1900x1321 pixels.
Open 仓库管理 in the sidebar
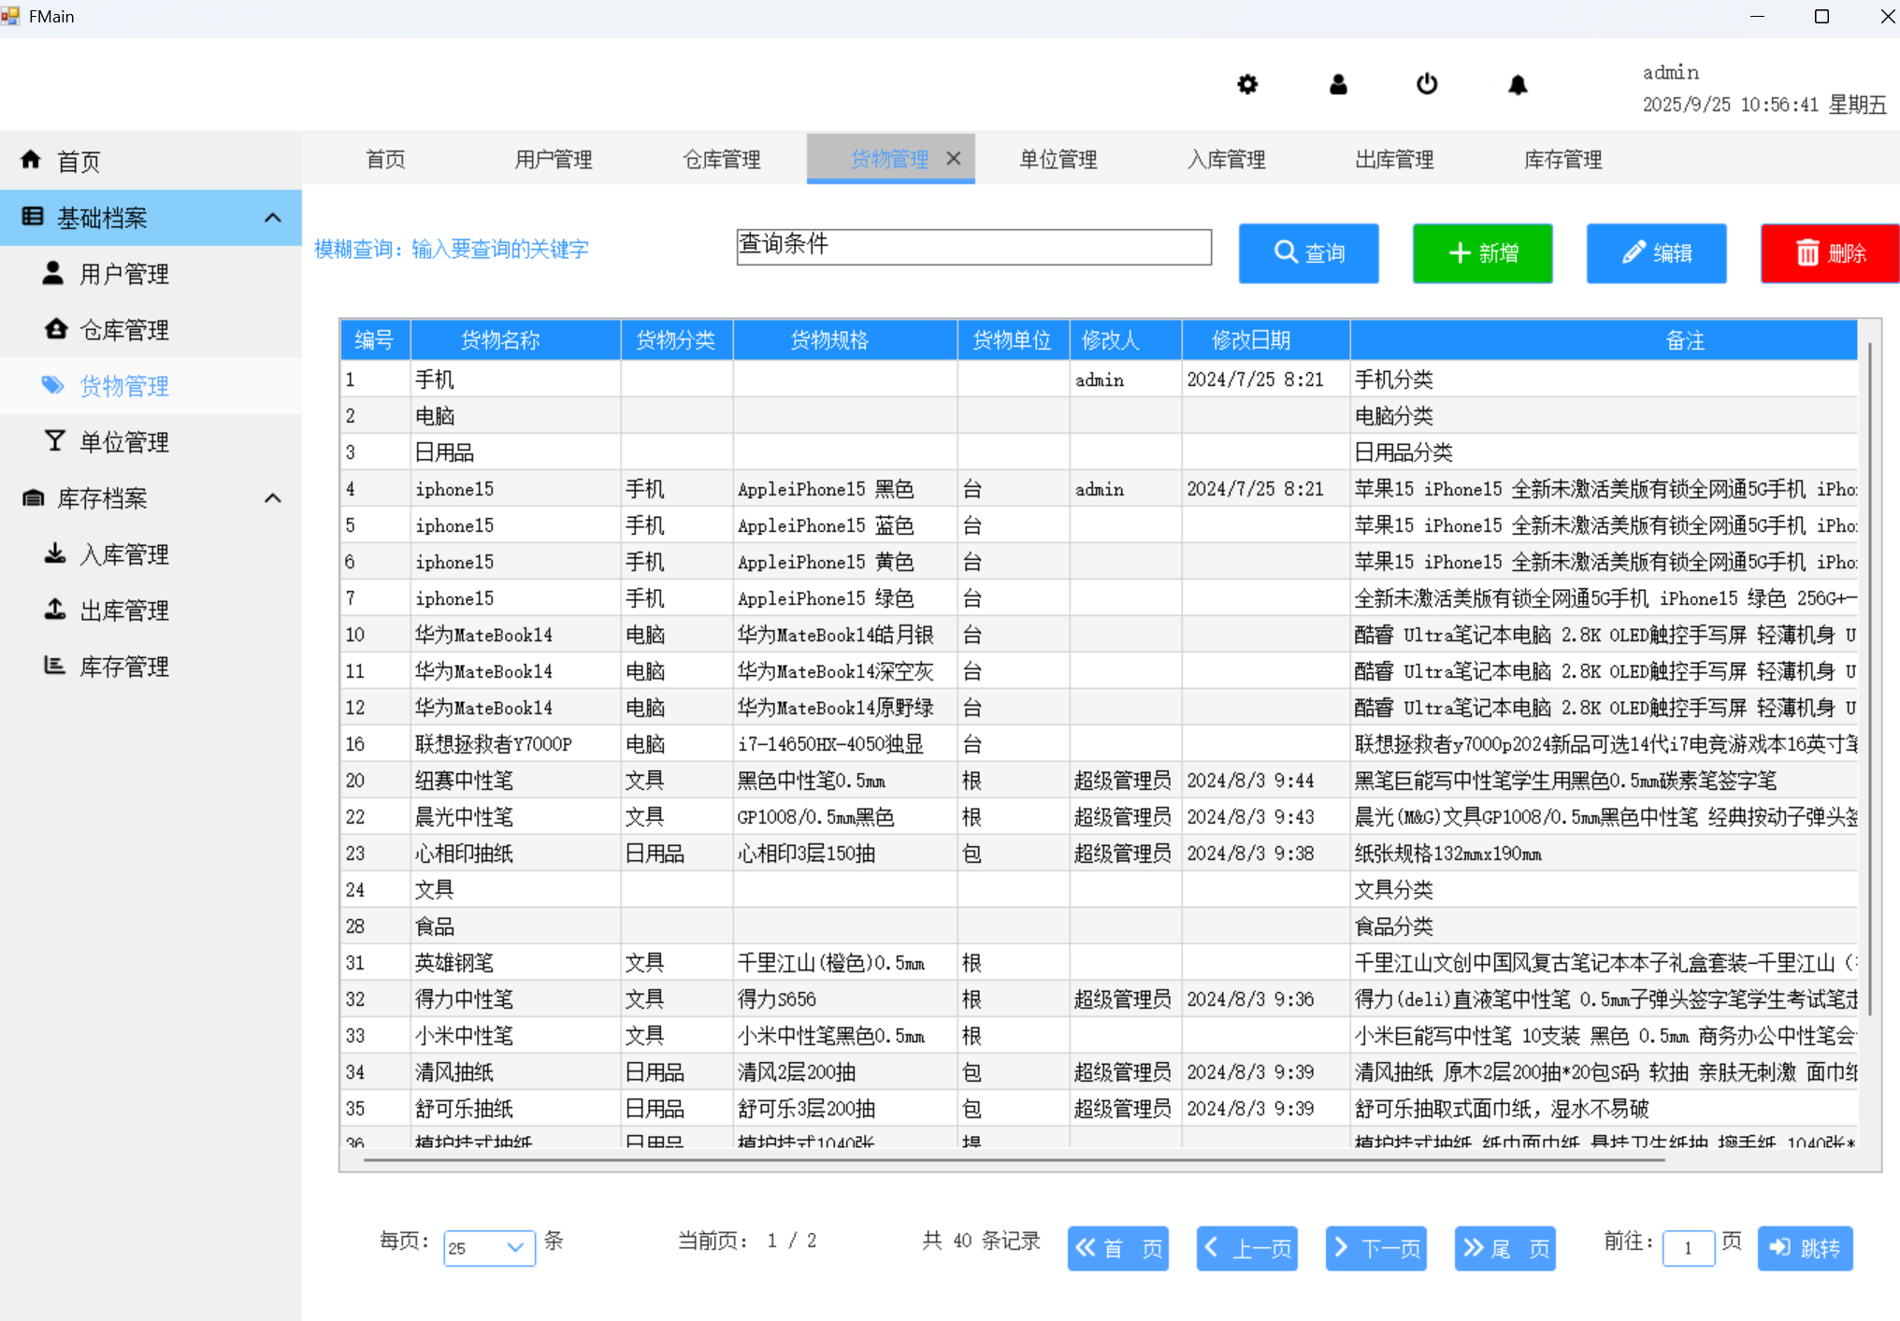tap(123, 330)
